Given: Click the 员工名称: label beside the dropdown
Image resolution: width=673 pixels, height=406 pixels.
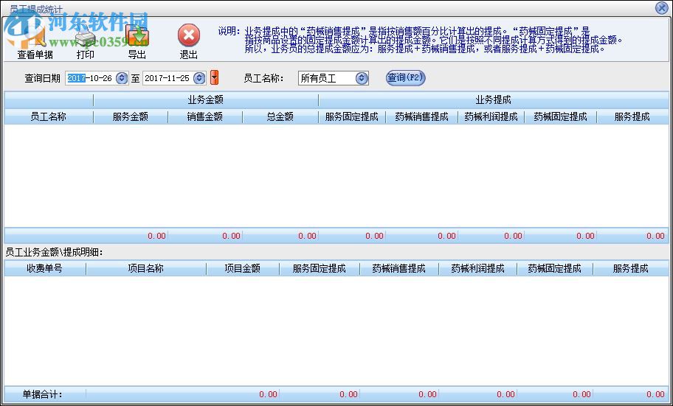Looking at the screenshot, I should [263, 78].
